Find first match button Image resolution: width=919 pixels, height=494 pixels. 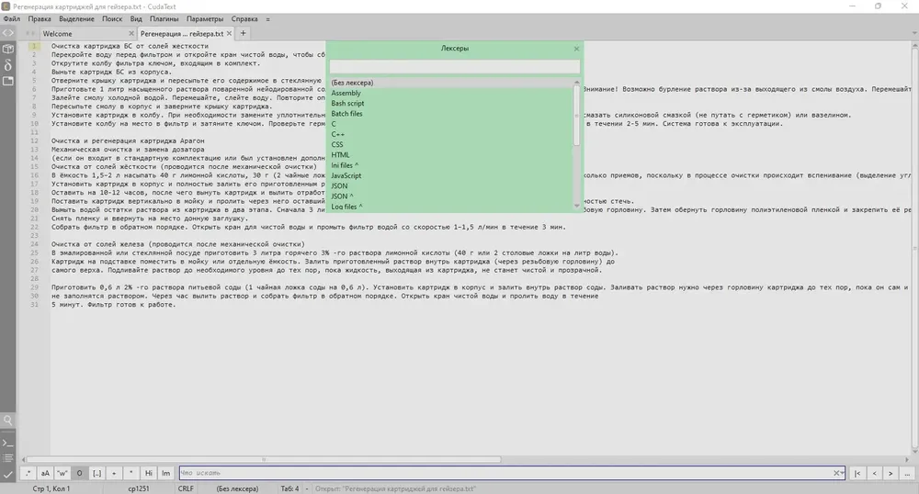point(857,473)
